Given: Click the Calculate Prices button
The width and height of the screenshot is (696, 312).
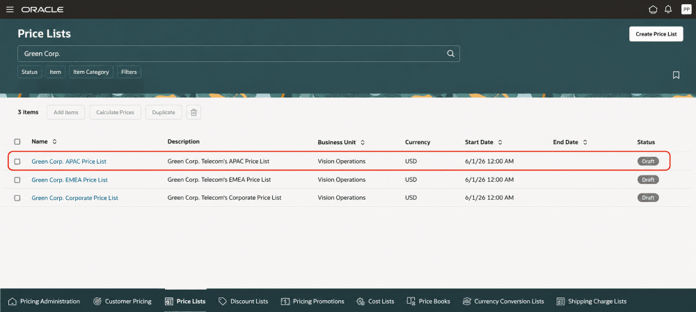Looking at the screenshot, I should coord(115,112).
